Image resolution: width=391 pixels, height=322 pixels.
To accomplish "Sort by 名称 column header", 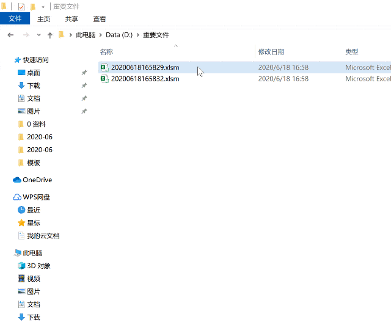I will [x=106, y=52].
